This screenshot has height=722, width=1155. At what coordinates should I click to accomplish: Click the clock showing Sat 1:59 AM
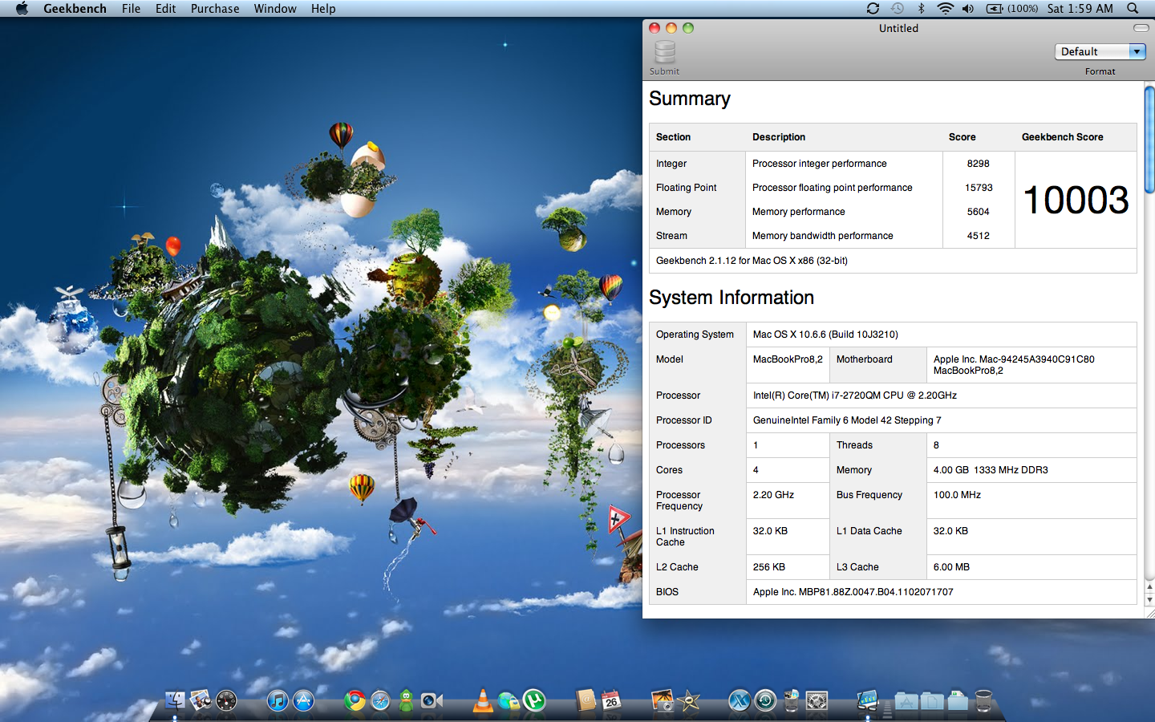point(1080,8)
